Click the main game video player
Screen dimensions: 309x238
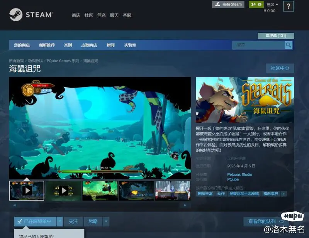pyautogui.click(x=100, y=128)
